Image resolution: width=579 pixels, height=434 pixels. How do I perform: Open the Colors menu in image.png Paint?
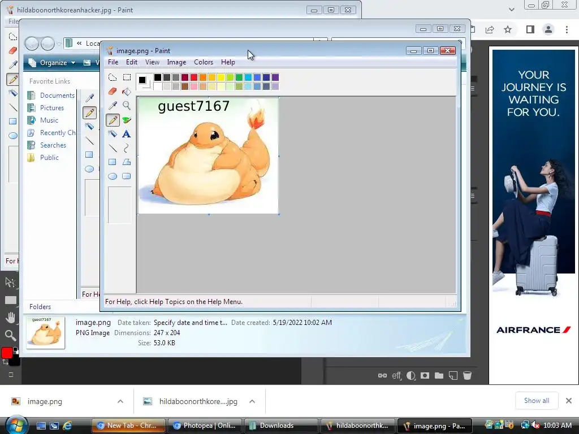(204, 62)
